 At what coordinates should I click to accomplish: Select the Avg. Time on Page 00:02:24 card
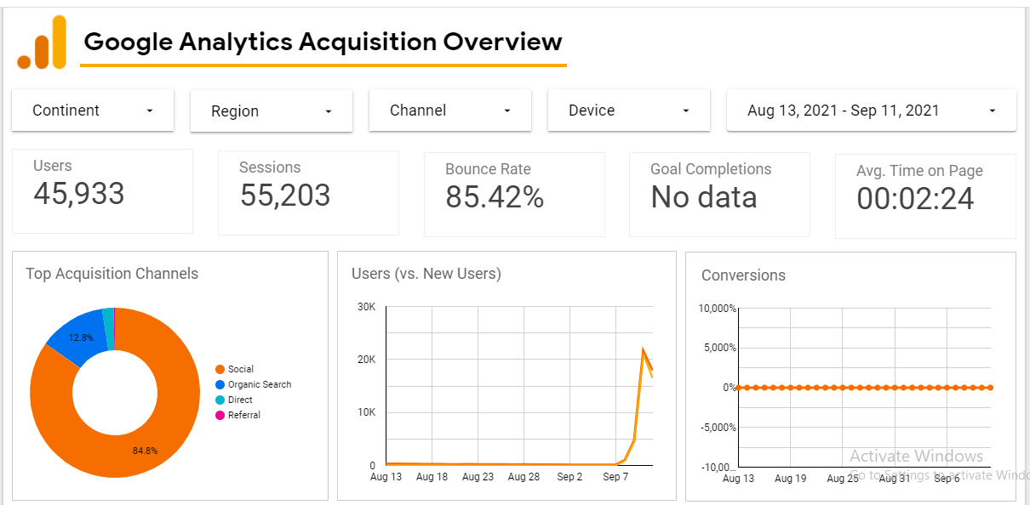tap(925, 196)
